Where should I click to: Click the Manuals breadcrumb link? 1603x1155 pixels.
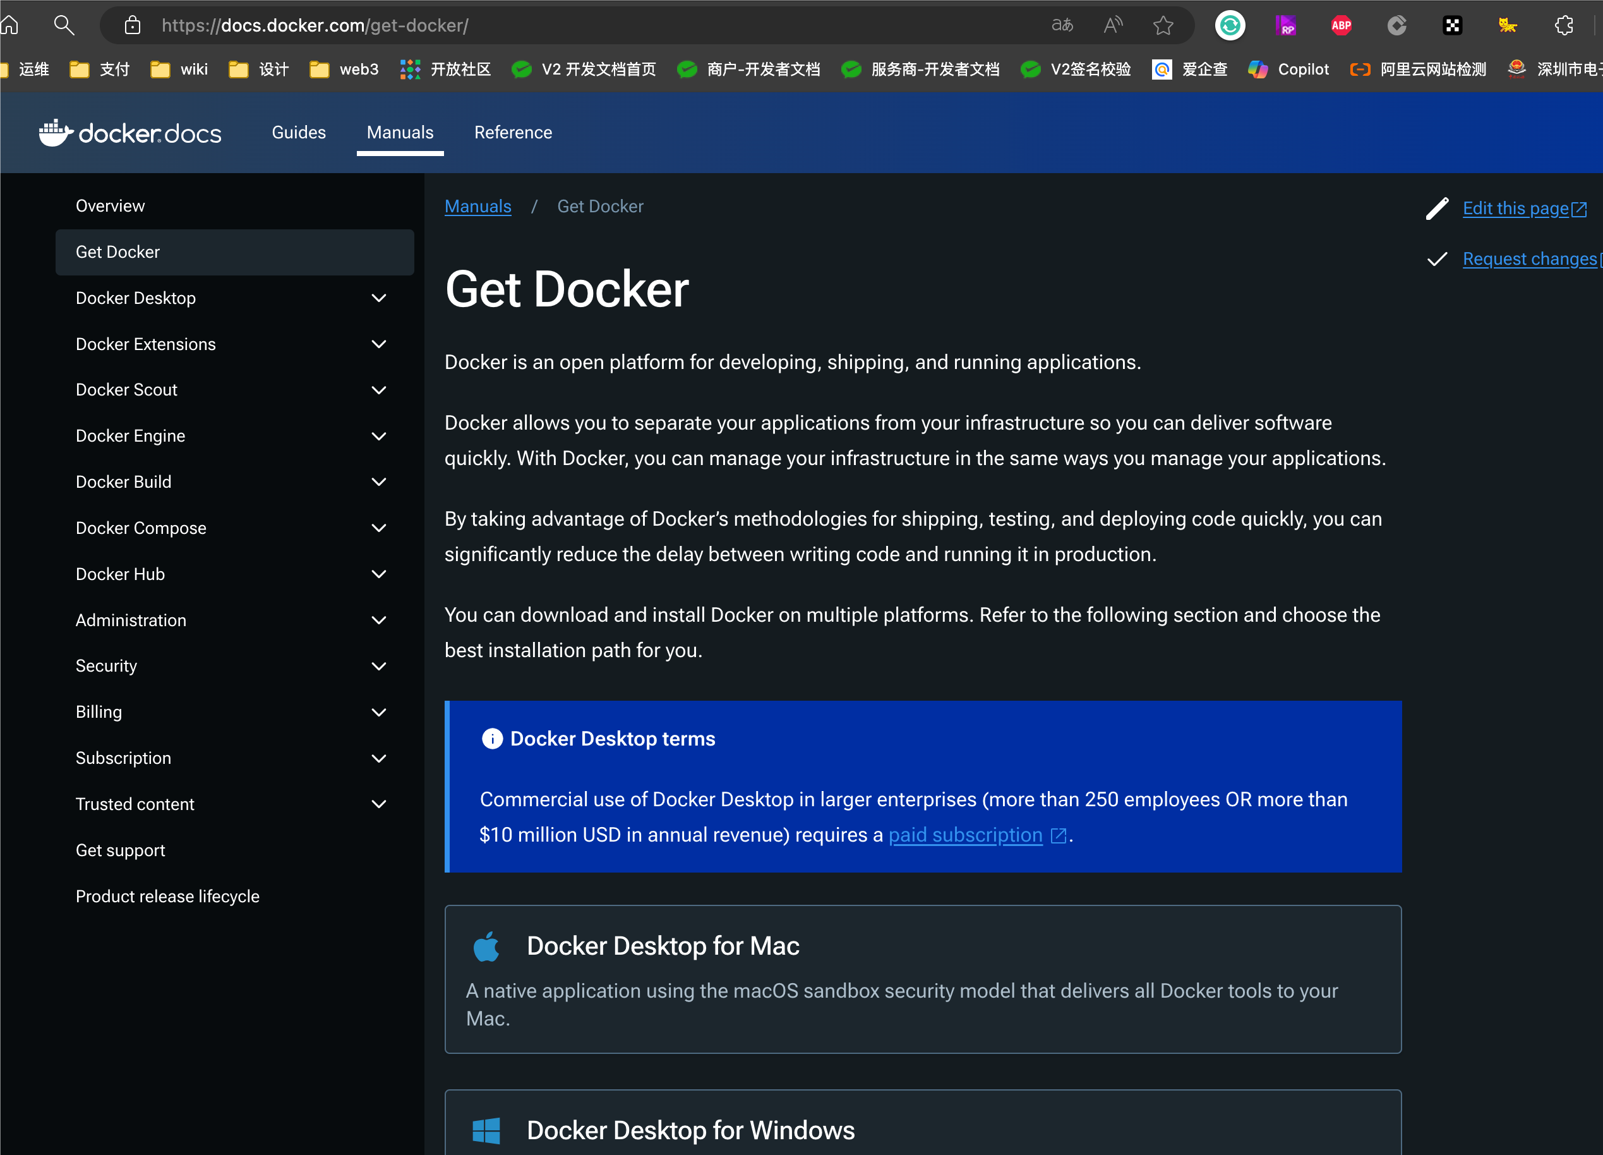(477, 207)
